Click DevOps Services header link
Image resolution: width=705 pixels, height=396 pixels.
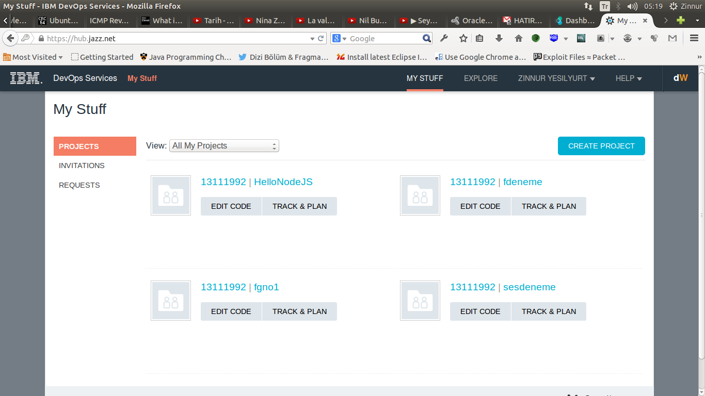click(85, 78)
